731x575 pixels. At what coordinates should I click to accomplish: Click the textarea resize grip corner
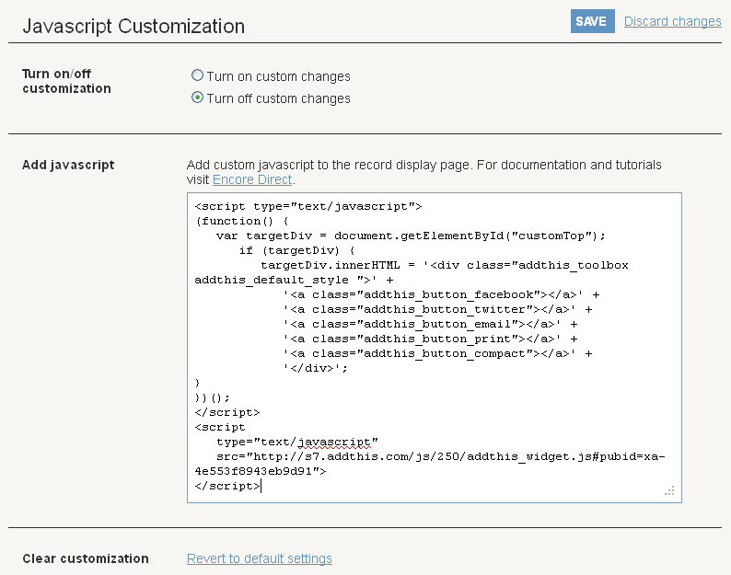tap(670, 491)
